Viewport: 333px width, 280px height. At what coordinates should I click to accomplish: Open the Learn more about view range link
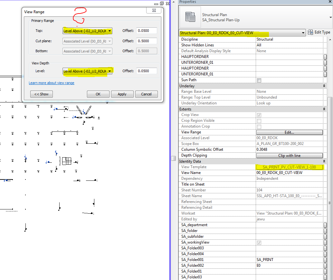(52, 83)
